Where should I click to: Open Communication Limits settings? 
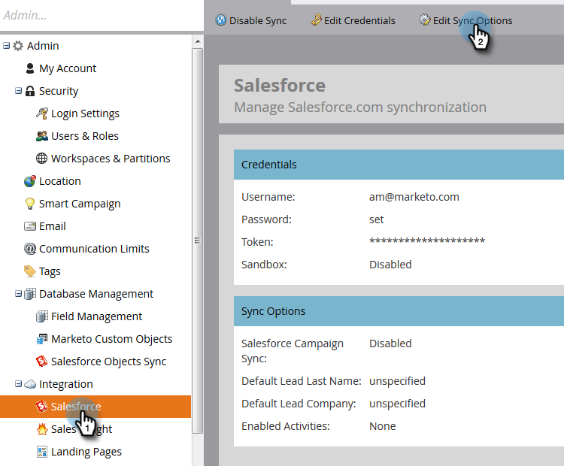94,249
